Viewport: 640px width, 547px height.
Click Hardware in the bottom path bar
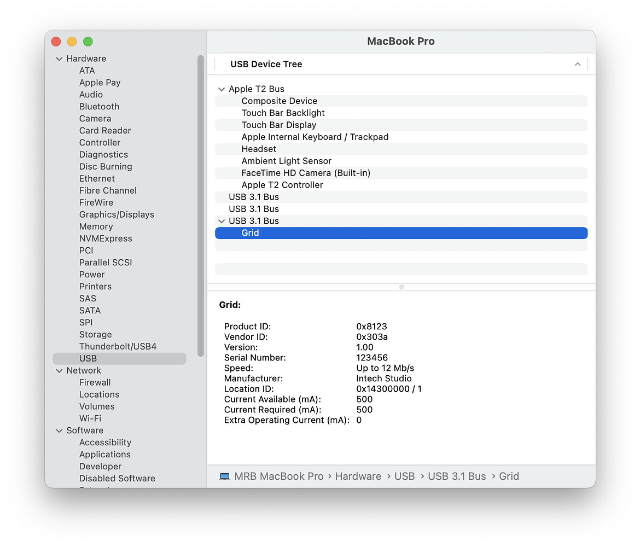[358, 476]
